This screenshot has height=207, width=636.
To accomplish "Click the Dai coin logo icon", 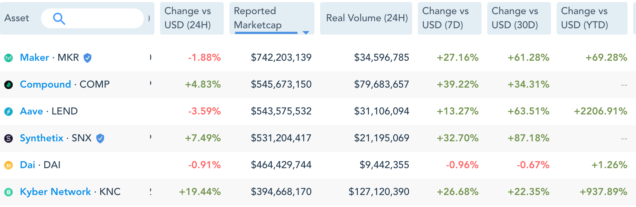I will (8, 165).
